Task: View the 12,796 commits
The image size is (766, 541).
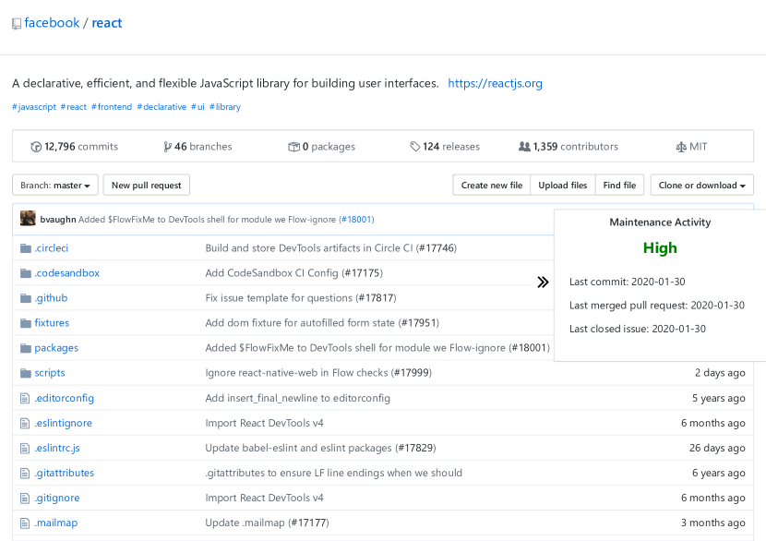Action: (x=81, y=147)
